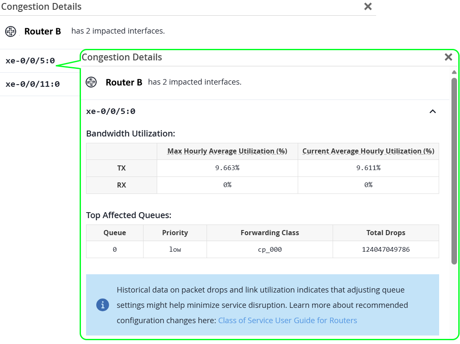
Task: Open the Class of Service User Guide link
Action: (x=287, y=320)
